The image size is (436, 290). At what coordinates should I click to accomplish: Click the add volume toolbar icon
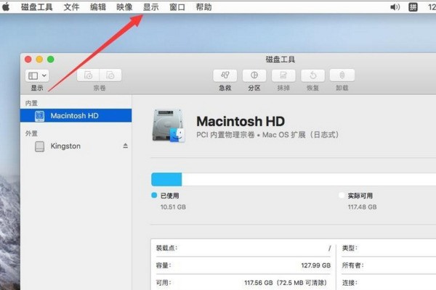(x=89, y=75)
